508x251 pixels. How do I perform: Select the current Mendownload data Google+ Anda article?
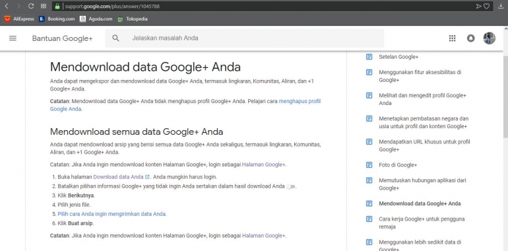click(420, 203)
